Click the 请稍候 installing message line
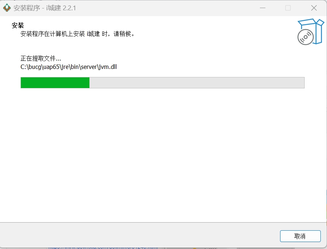This screenshot has height=249, width=327. click(x=77, y=34)
